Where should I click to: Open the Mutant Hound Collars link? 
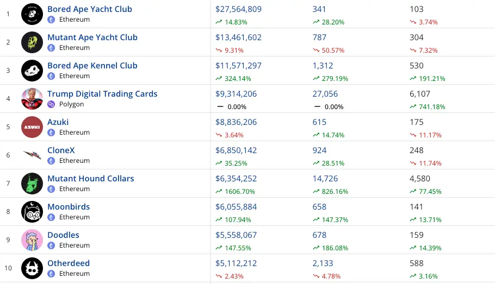point(91,179)
